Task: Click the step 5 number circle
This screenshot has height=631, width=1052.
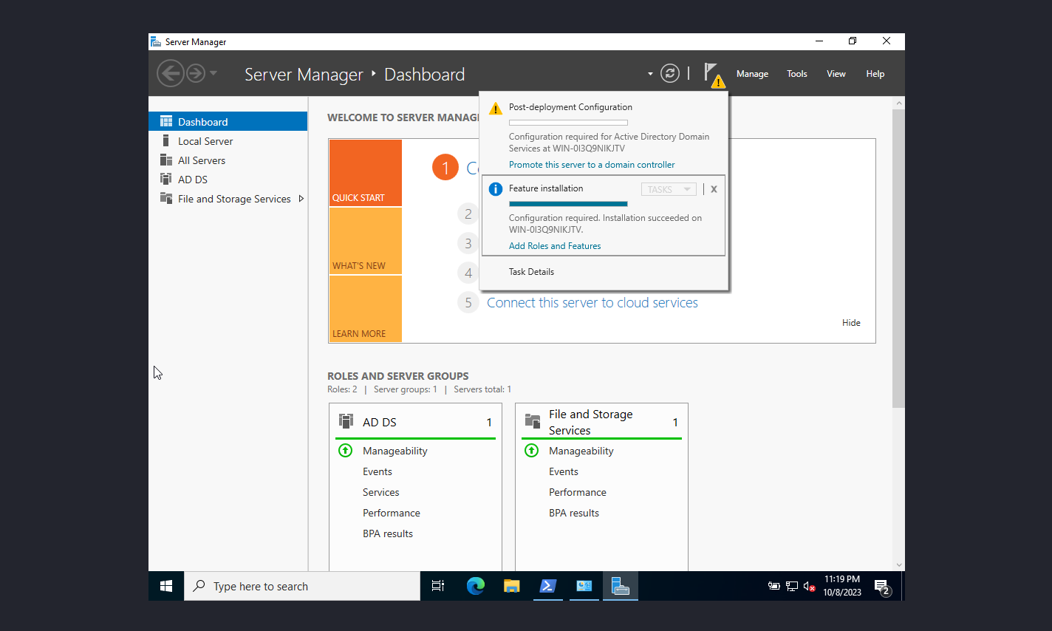Action: (468, 303)
